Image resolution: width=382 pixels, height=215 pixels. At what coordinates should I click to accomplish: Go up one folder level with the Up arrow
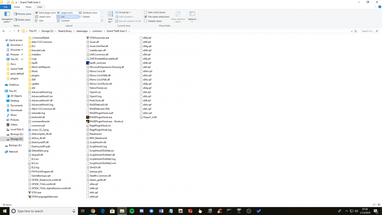click(18, 31)
